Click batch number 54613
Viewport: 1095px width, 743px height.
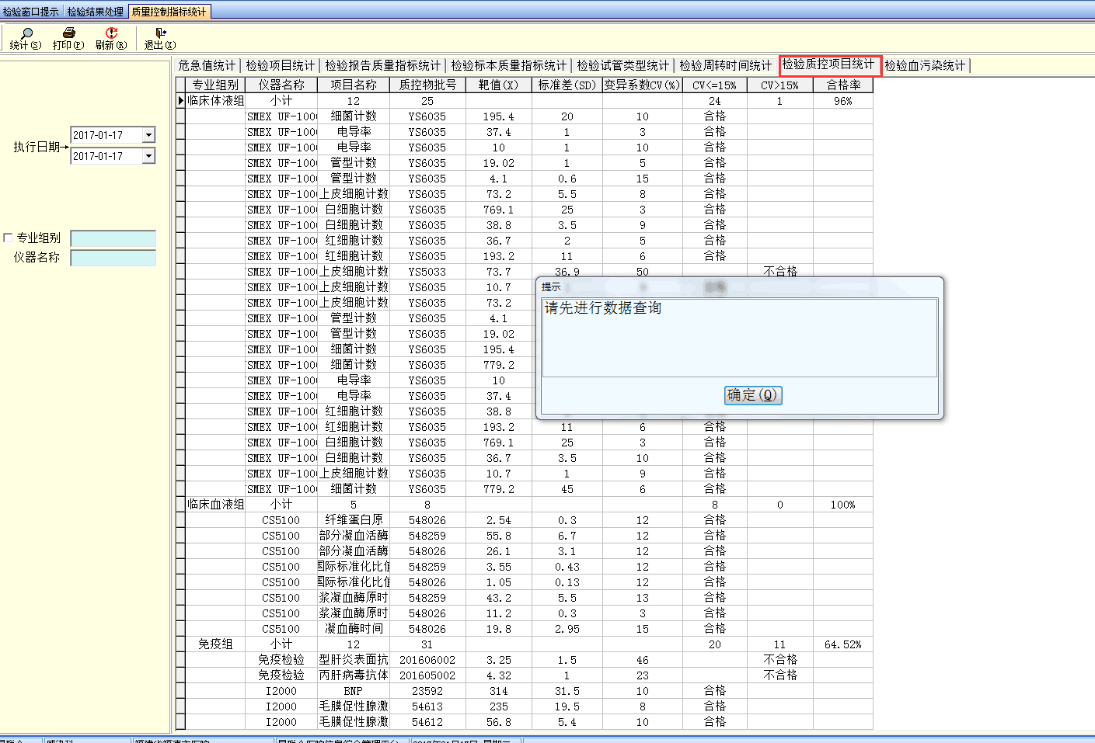coord(427,707)
